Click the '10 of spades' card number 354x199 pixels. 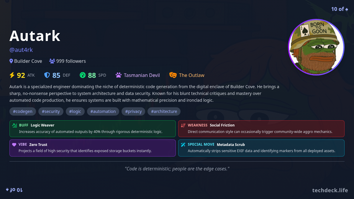click(x=340, y=9)
